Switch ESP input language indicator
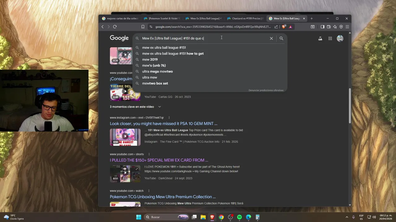 (361, 217)
